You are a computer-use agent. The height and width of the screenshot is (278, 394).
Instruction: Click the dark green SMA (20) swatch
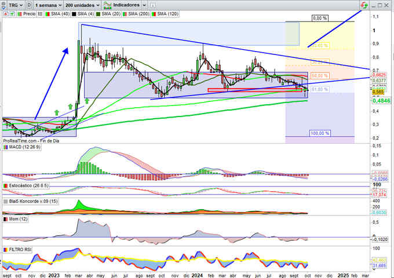click(99, 14)
